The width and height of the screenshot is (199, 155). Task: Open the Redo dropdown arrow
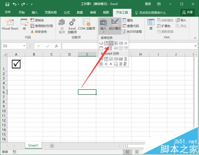pos(27,4)
